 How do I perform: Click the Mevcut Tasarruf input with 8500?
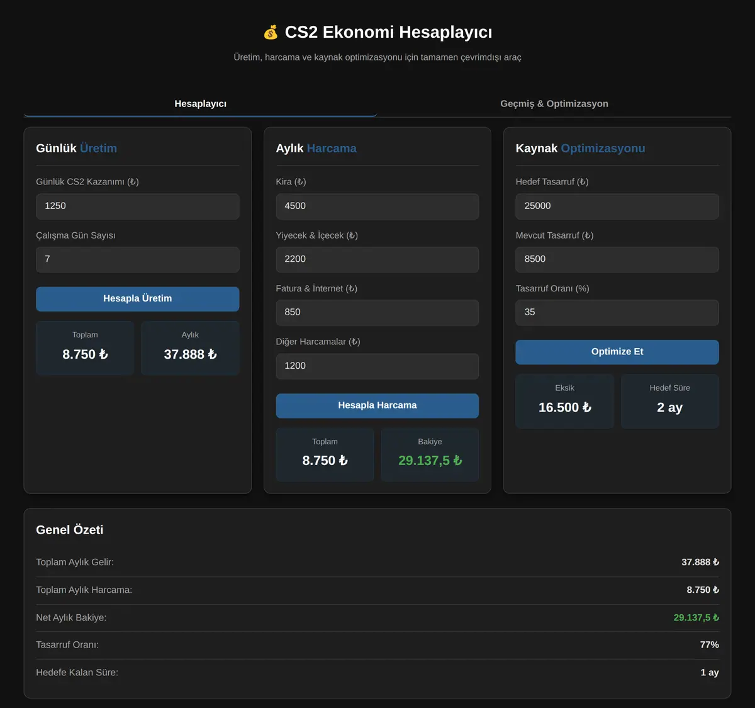point(617,259)
